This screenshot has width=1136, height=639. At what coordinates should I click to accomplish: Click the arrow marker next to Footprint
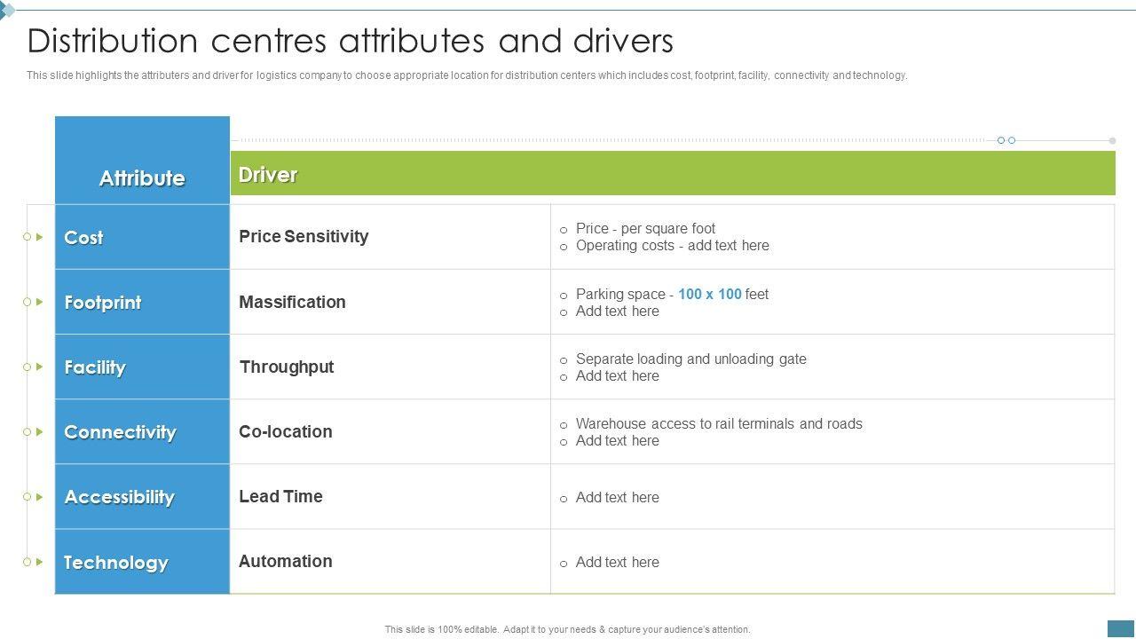click(x=40, y=302)
